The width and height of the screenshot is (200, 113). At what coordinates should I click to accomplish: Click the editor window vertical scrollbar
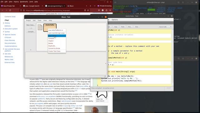coord(173,58)
